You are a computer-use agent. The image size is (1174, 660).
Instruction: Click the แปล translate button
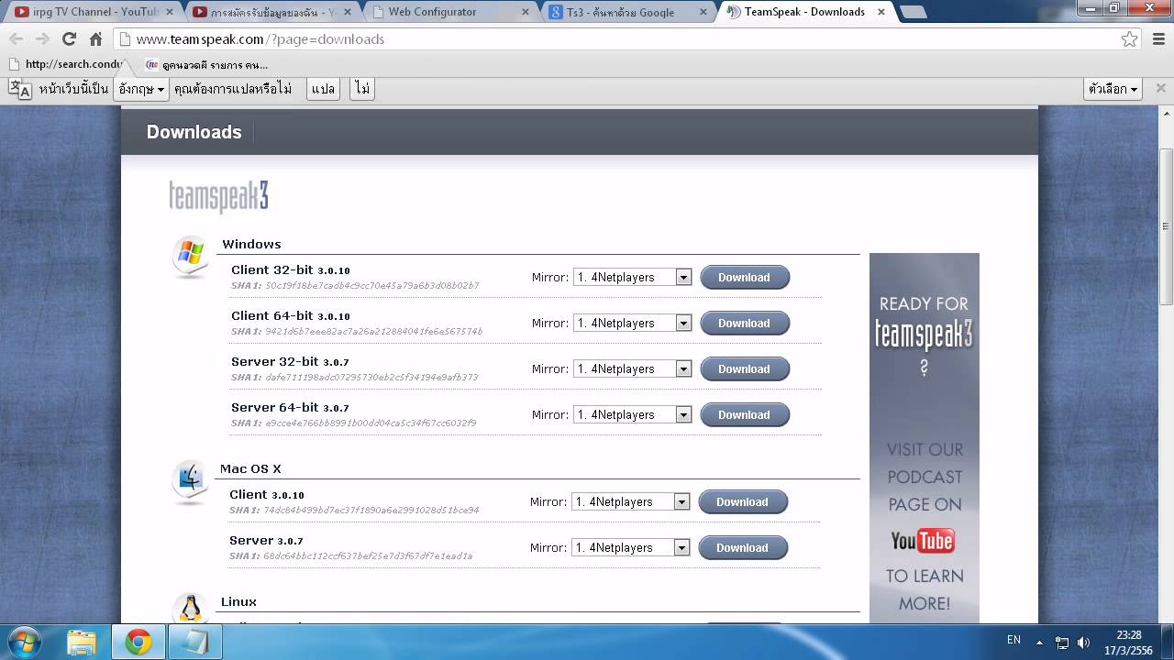(323, 89)
